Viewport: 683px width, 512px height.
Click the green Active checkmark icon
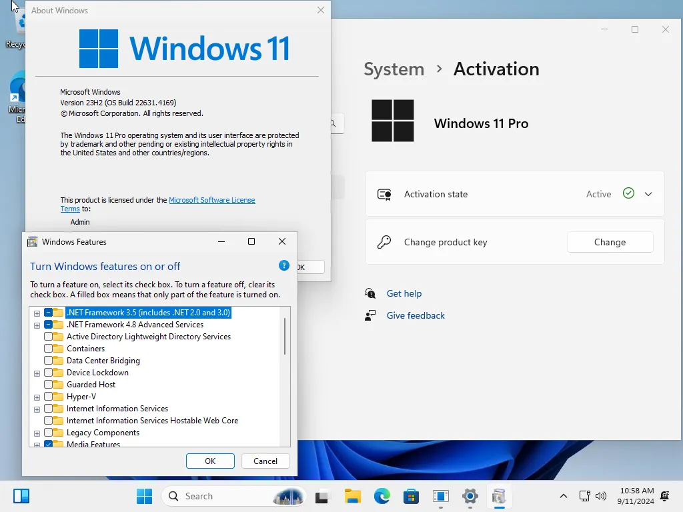click(x=628, y=193)
